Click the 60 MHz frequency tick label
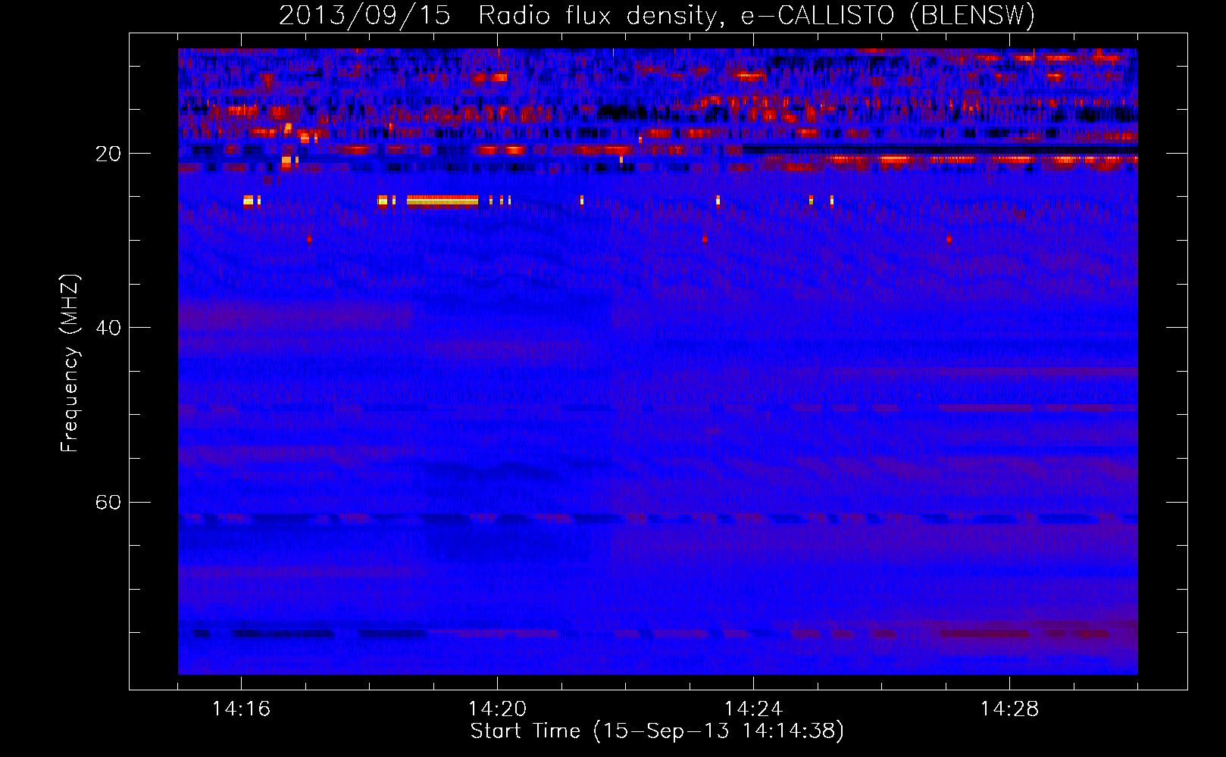 108,502
